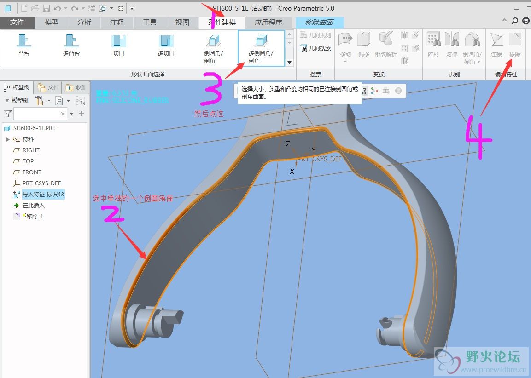Click the Redo arrow icon
531x378 pixels.
pyautogui.click(x=75, y=8)
